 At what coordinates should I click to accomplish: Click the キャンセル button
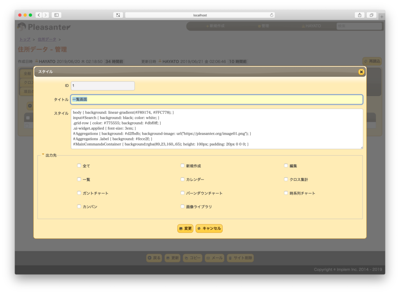[x=209, y=228]
